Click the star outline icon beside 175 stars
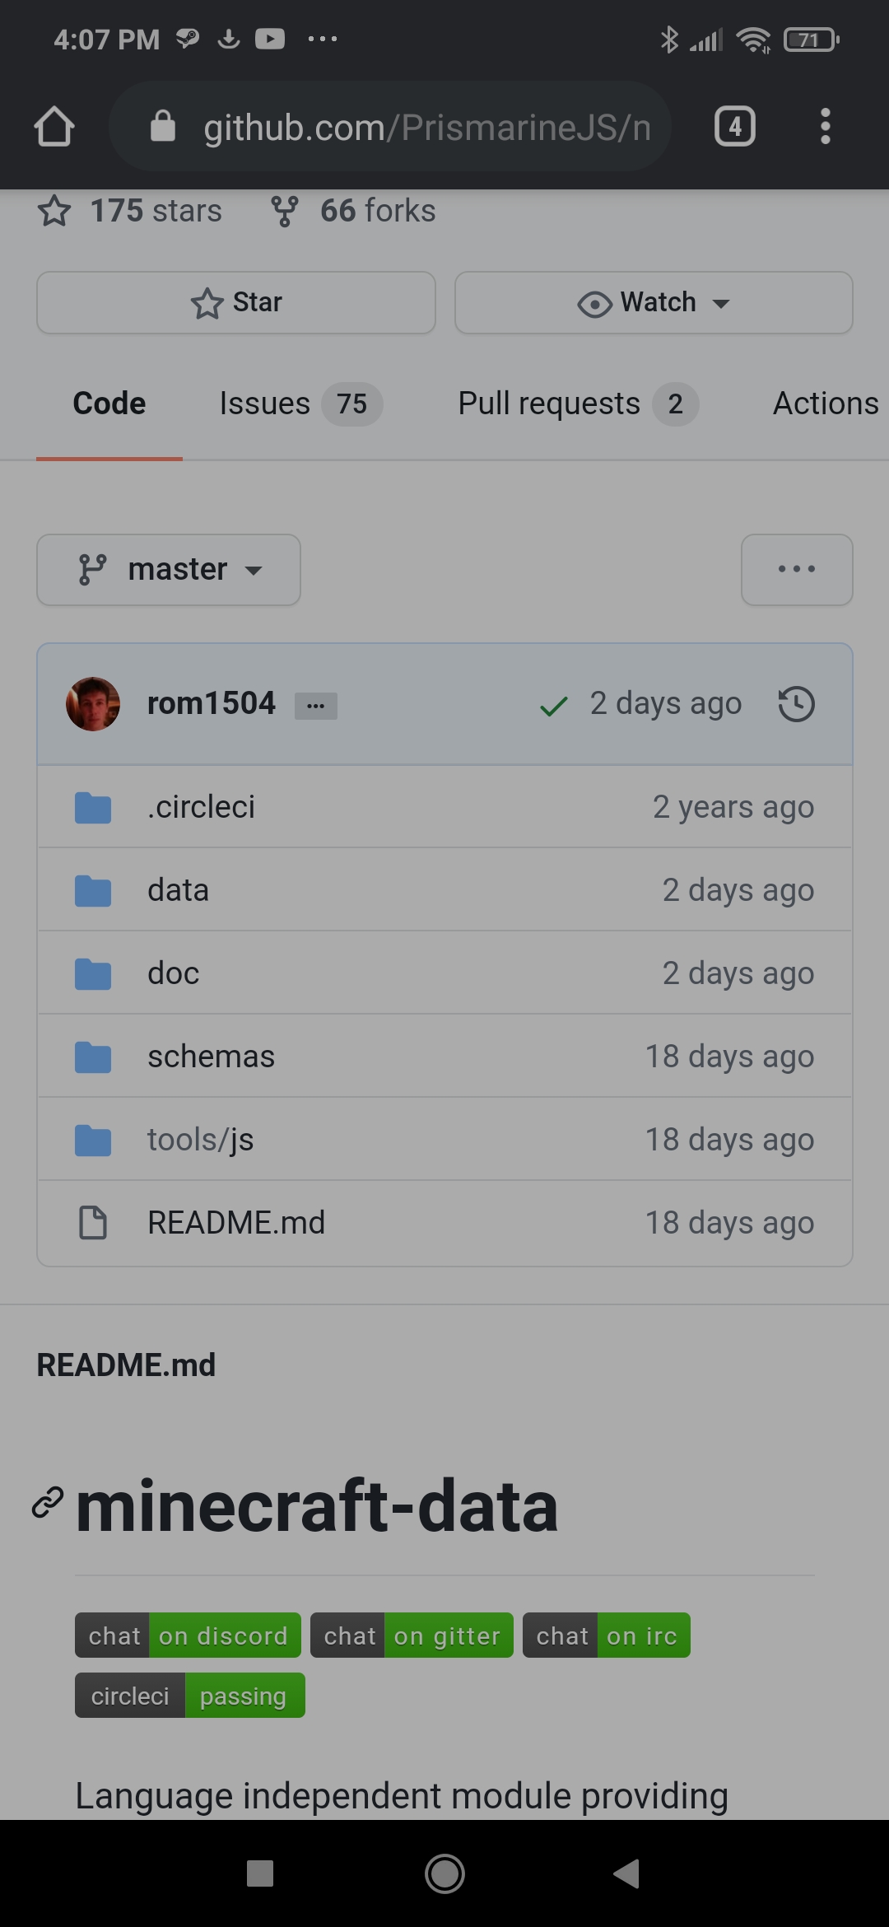Screen dimensions: 889x1927 tap(54, 212)
